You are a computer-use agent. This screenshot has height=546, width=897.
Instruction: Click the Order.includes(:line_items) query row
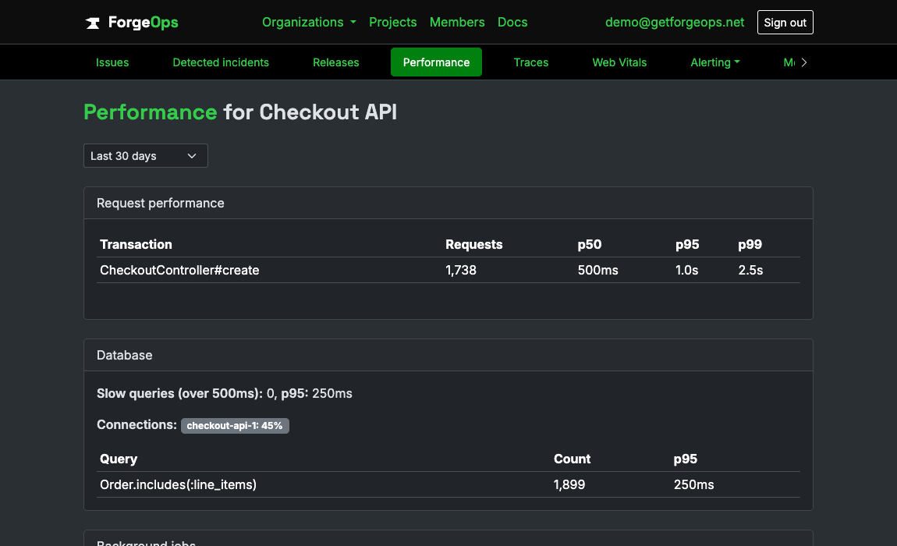click(448, 484)
